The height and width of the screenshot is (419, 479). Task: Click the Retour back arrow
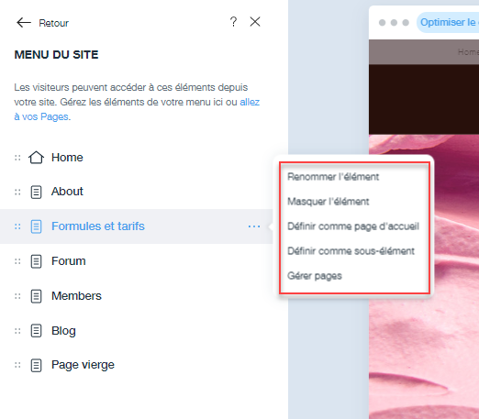(24, 23)
